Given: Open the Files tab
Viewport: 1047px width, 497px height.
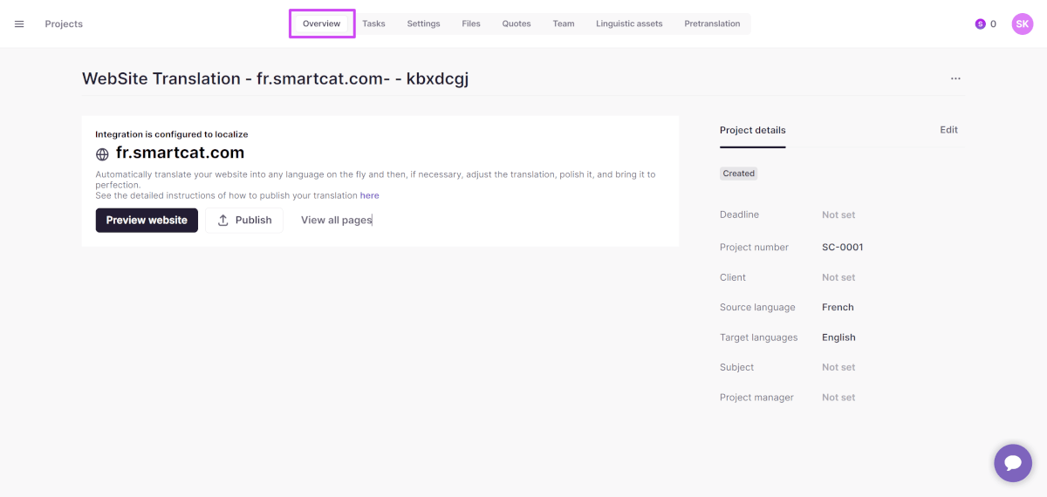Looking at the screenshot, I should 471,24.
